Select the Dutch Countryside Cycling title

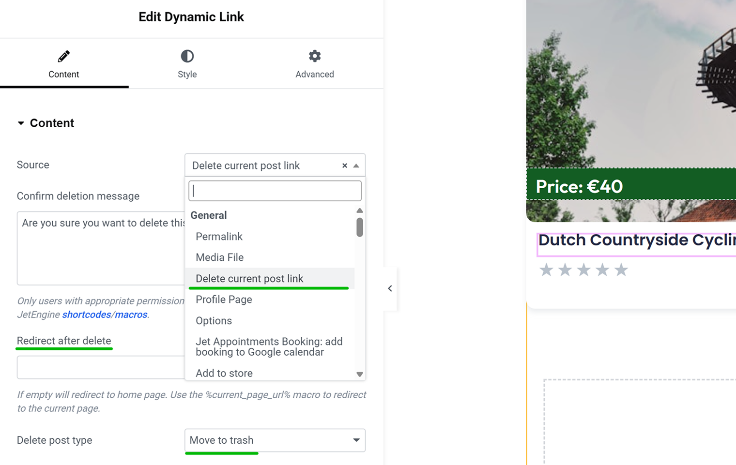click(637, 240)
